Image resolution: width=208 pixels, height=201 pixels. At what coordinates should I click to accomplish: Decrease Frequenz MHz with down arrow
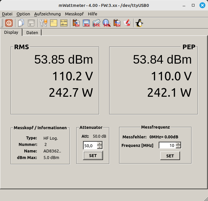click(x=178, y=147)
